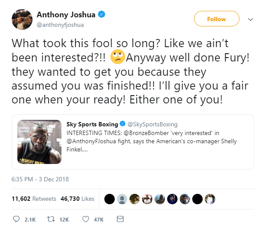Follow Anthony Joshua

coord(216,19)
